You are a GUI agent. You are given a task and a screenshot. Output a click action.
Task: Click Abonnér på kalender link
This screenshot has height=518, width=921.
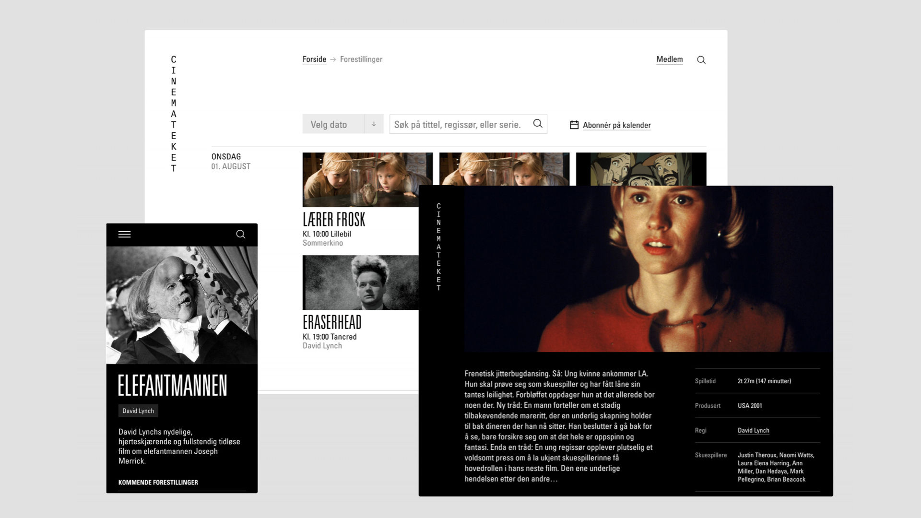click(617, 125)
